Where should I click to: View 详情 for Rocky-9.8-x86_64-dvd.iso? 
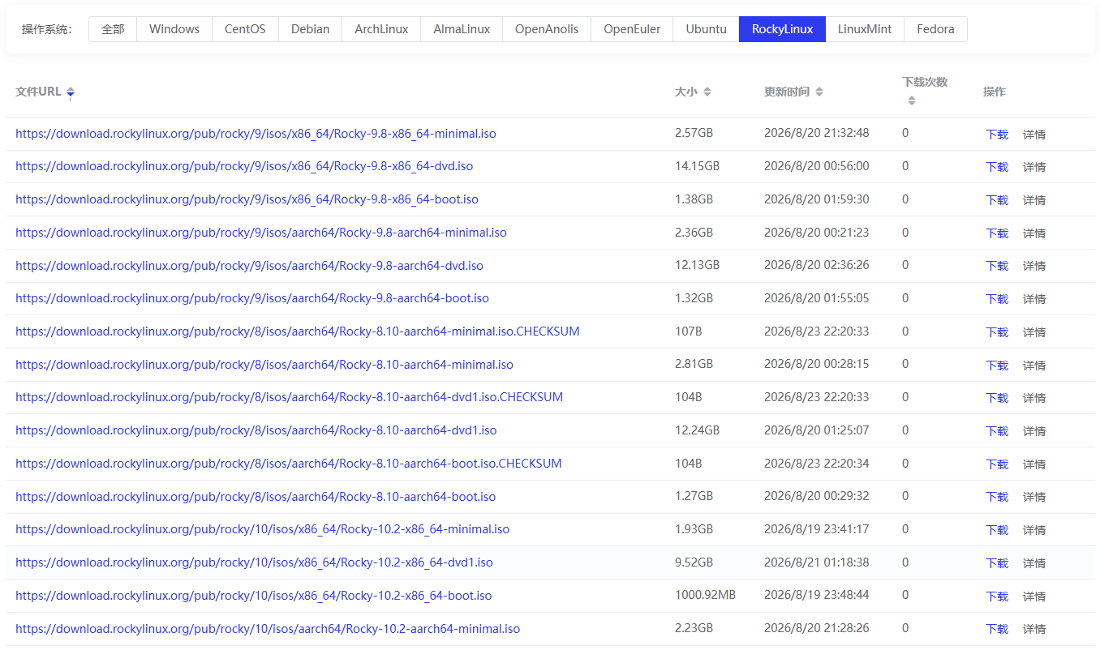click(1034, 167)
